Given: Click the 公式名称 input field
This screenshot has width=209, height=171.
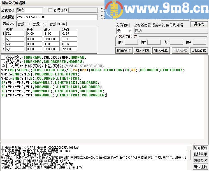Looking at the screenshot, I should pos(29,10).
